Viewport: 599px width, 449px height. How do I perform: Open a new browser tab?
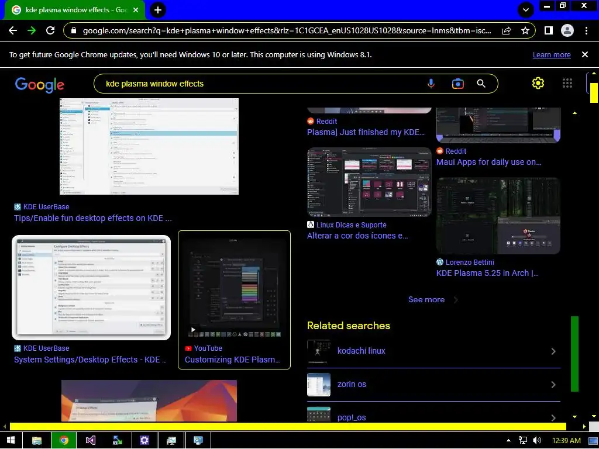158,10
